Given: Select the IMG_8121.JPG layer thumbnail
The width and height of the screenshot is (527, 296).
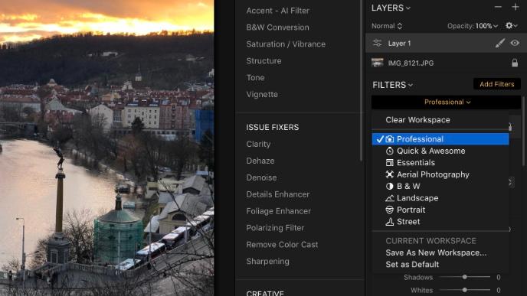Looking at the screenshot, I should click(x=377, y=63).
